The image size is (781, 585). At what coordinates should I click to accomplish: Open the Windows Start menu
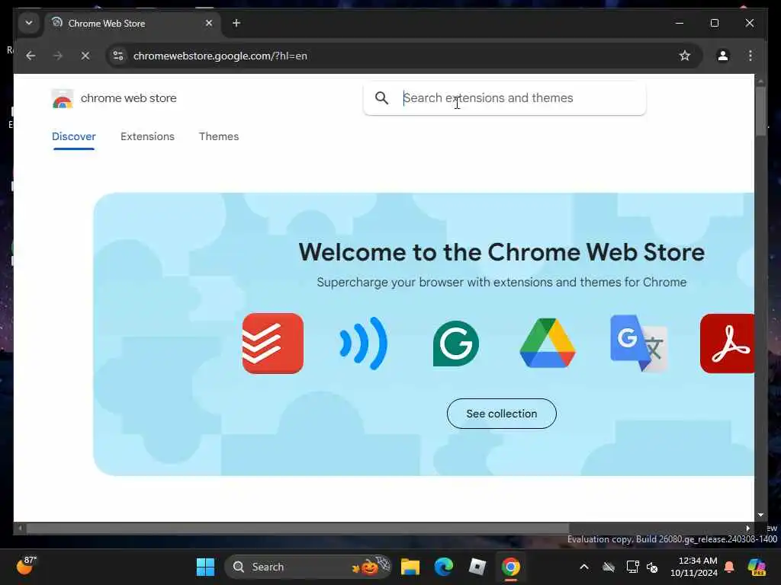(205, 567)
